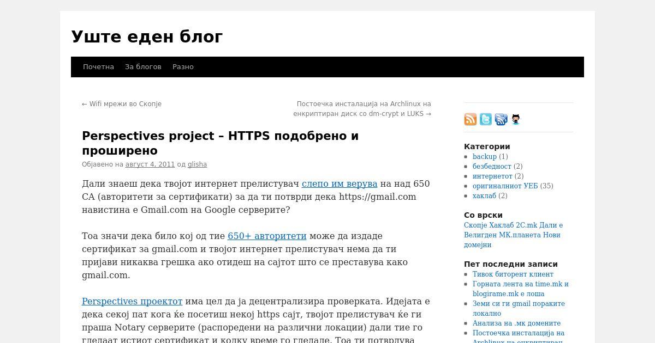The height and width of the screenshot is (343, 655).
Task: Visit the МК.планета link
Action: click(x=520, y=235)
